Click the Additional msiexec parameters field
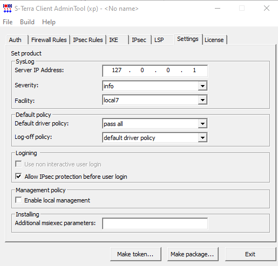The width and height of the screenshot is (278, 266). point(155,223)
